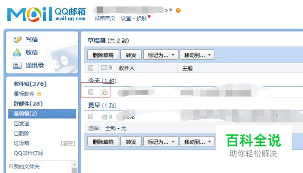
Task: Click the sidebar scrollbar up arrow
Action: (x=74, y=165)
